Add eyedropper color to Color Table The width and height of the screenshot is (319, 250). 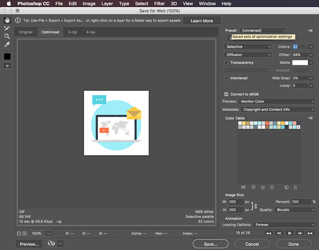pos(286,187)
